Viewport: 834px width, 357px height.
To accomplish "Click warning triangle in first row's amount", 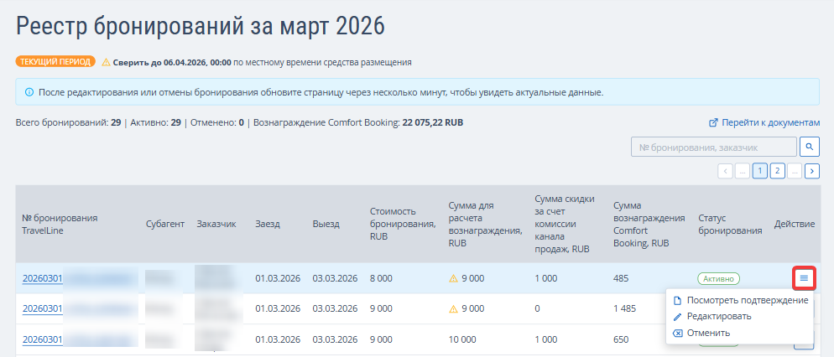I will 454,278.
